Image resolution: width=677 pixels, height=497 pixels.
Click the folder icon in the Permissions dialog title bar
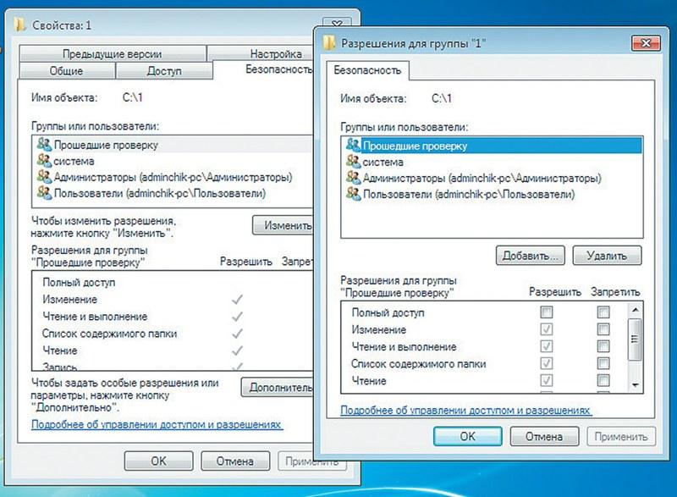tap(330, 42)
